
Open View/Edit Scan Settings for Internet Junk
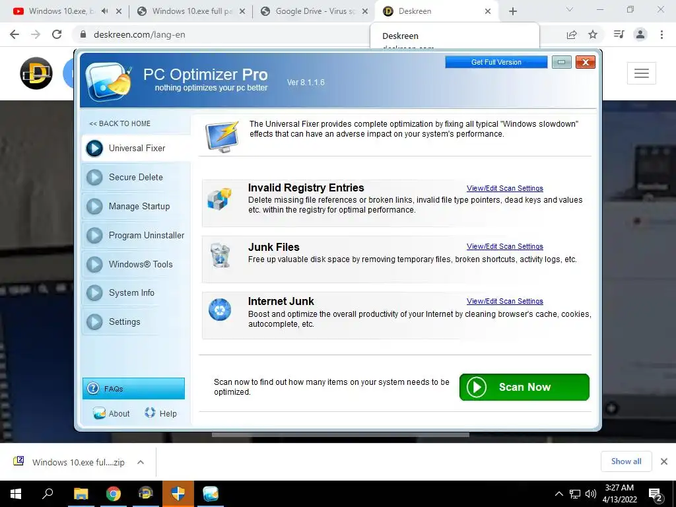[505, 301]
